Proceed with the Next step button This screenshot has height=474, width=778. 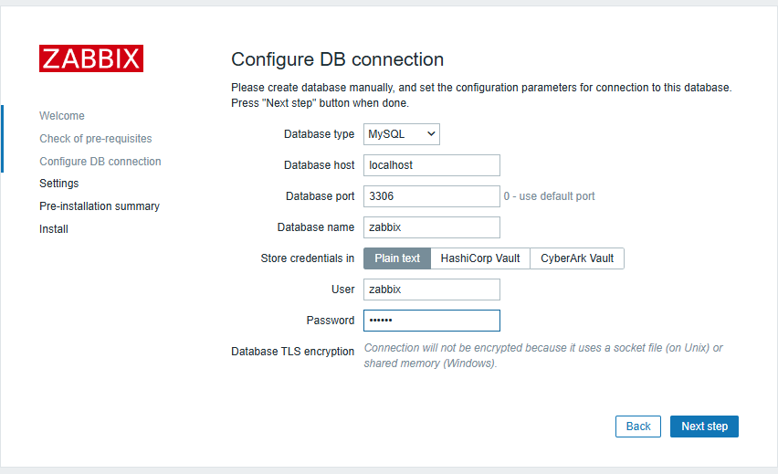point(704,427)
